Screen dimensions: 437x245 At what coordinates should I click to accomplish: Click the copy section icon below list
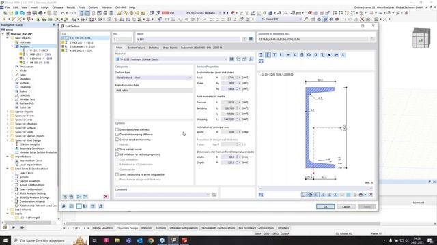pyautogui.click(x=71, y=197)
